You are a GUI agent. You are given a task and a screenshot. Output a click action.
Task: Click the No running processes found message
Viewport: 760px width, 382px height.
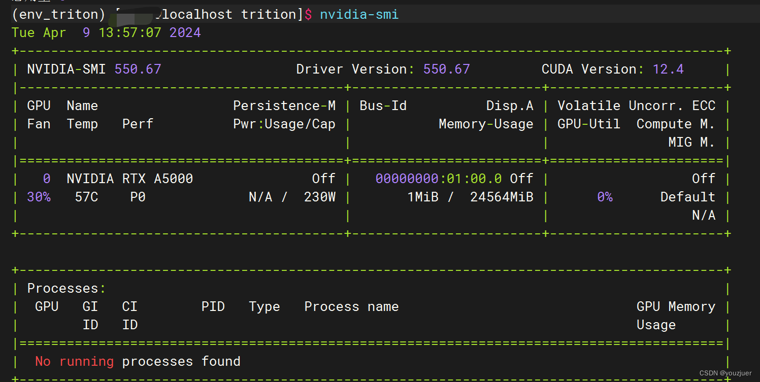[138, 362]
